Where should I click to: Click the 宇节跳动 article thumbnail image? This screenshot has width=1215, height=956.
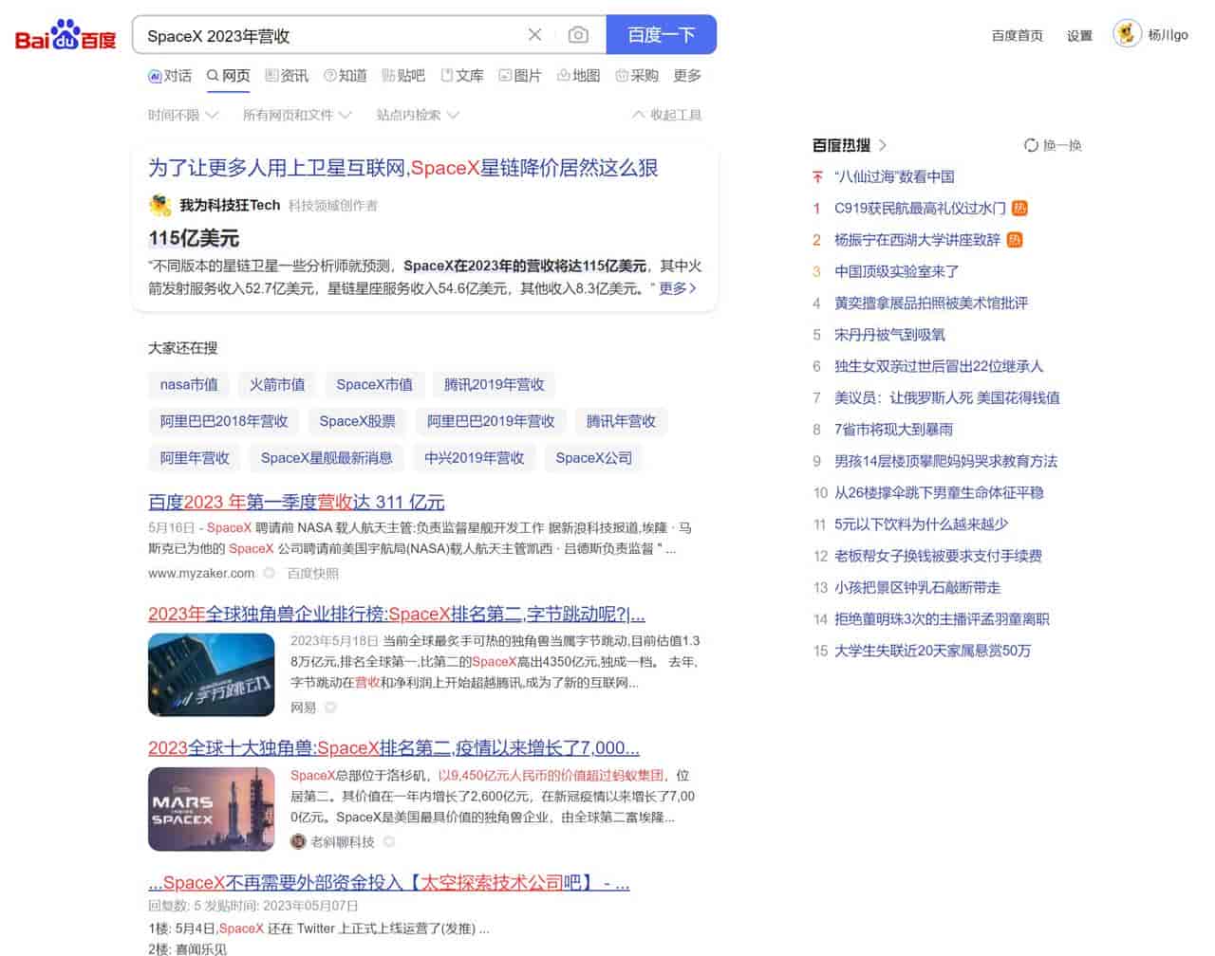coord(211,674)
